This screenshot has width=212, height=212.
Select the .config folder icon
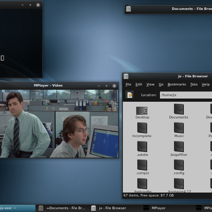[179, 165]
